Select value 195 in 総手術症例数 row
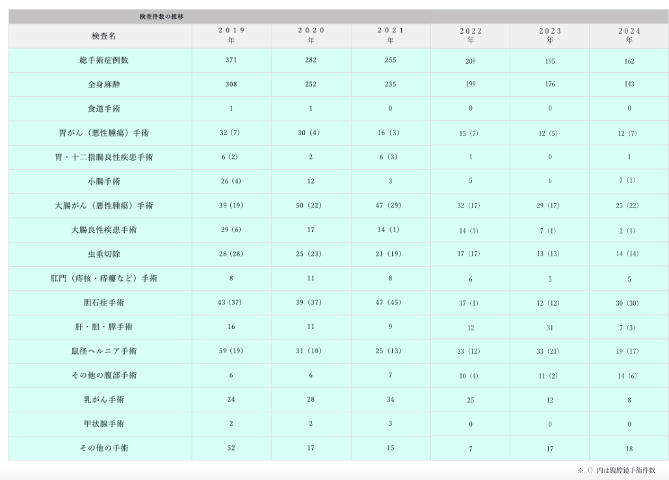Image resolution: width=669 pixels, height=480 pixels. 550,61
